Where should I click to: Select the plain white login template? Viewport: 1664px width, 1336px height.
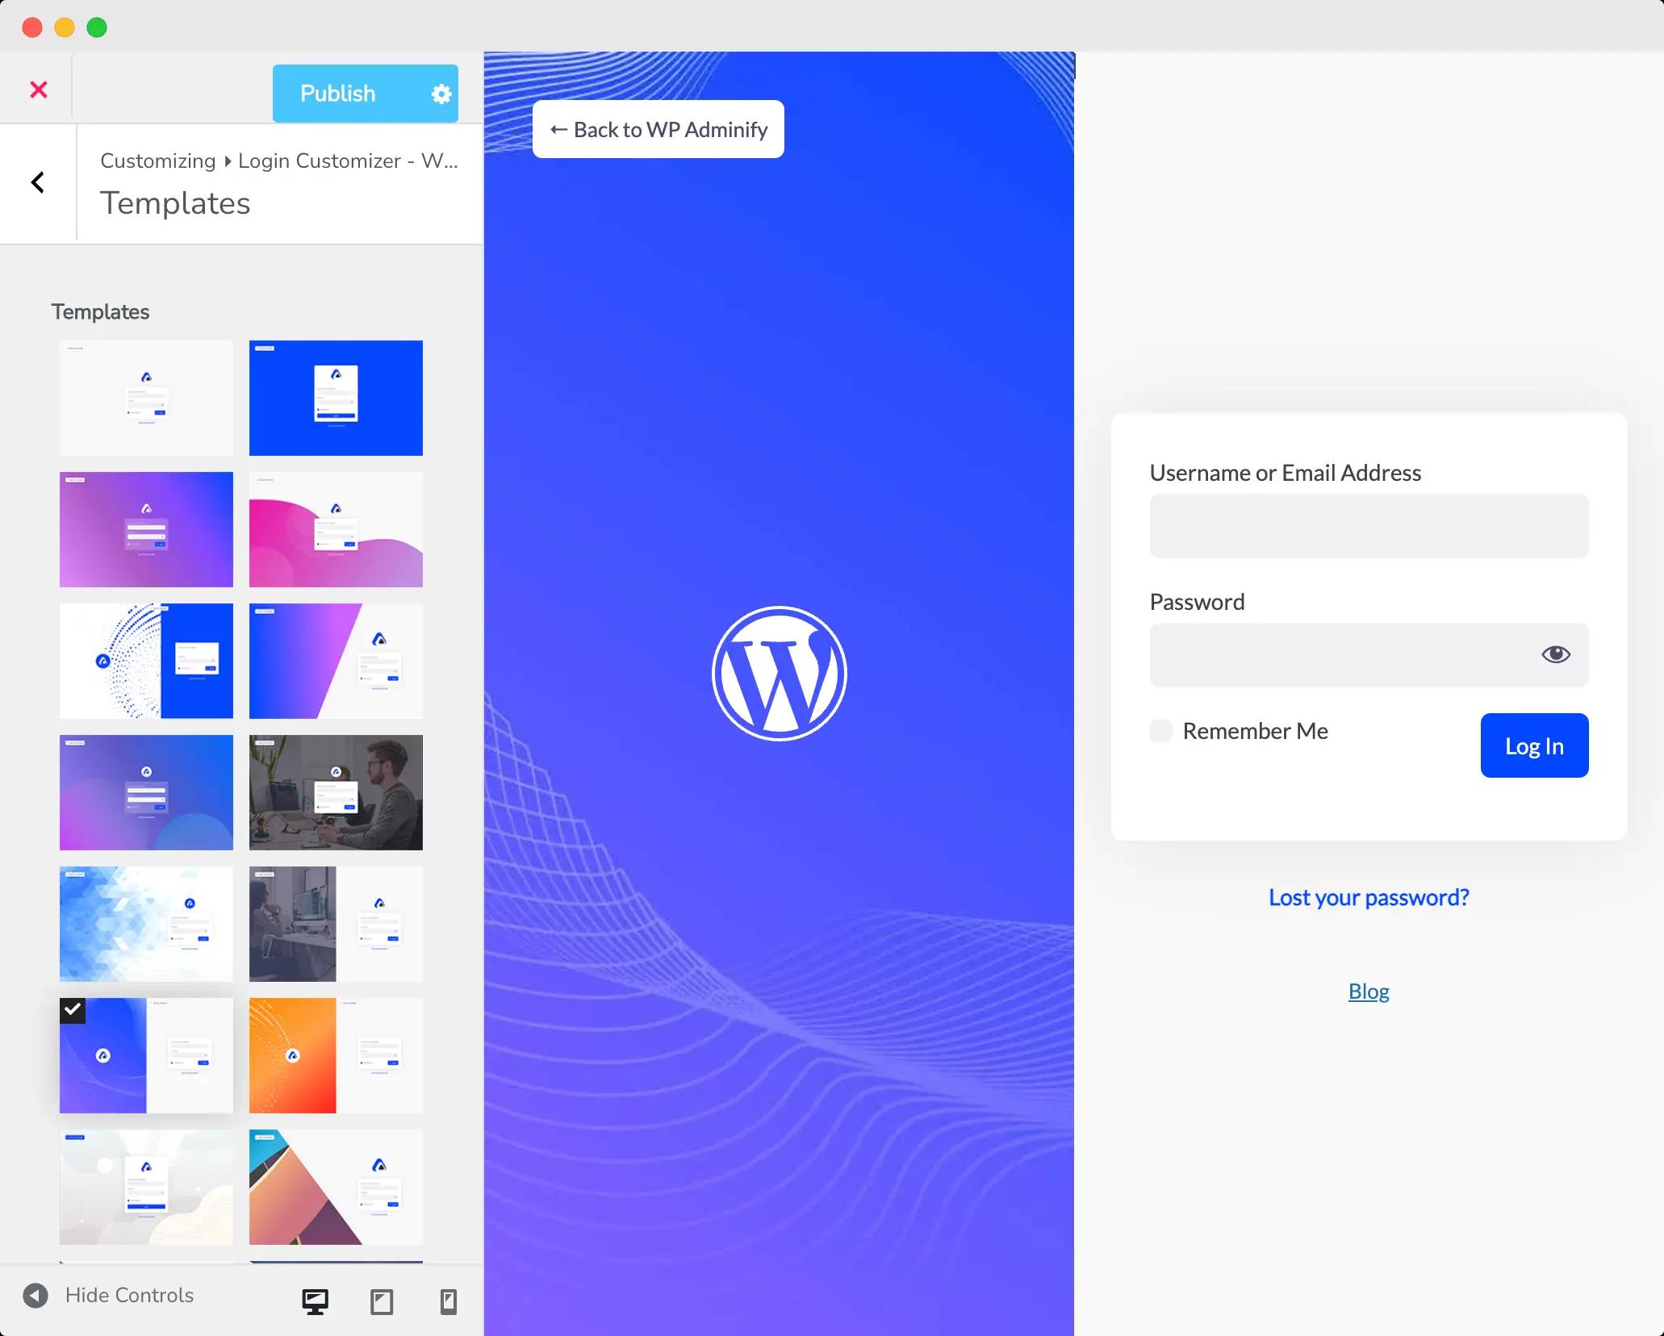146,398
